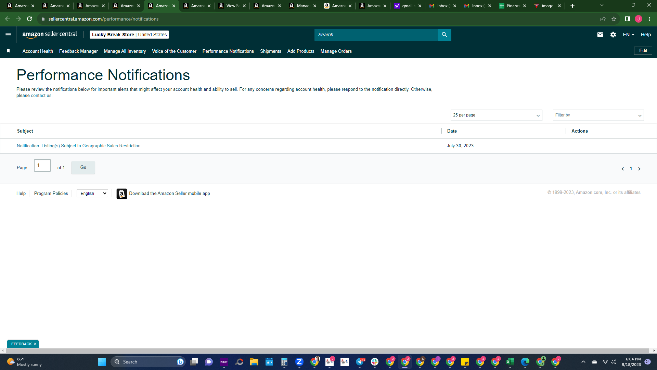This screenshot has height=370, width=657.
Task: Switch to the View Se browser tab
Action: click(x=231, y=6)
